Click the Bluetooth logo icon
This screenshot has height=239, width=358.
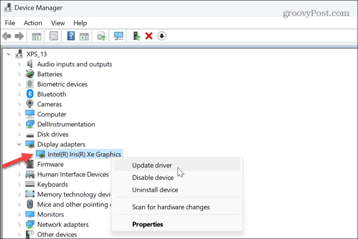30,94
